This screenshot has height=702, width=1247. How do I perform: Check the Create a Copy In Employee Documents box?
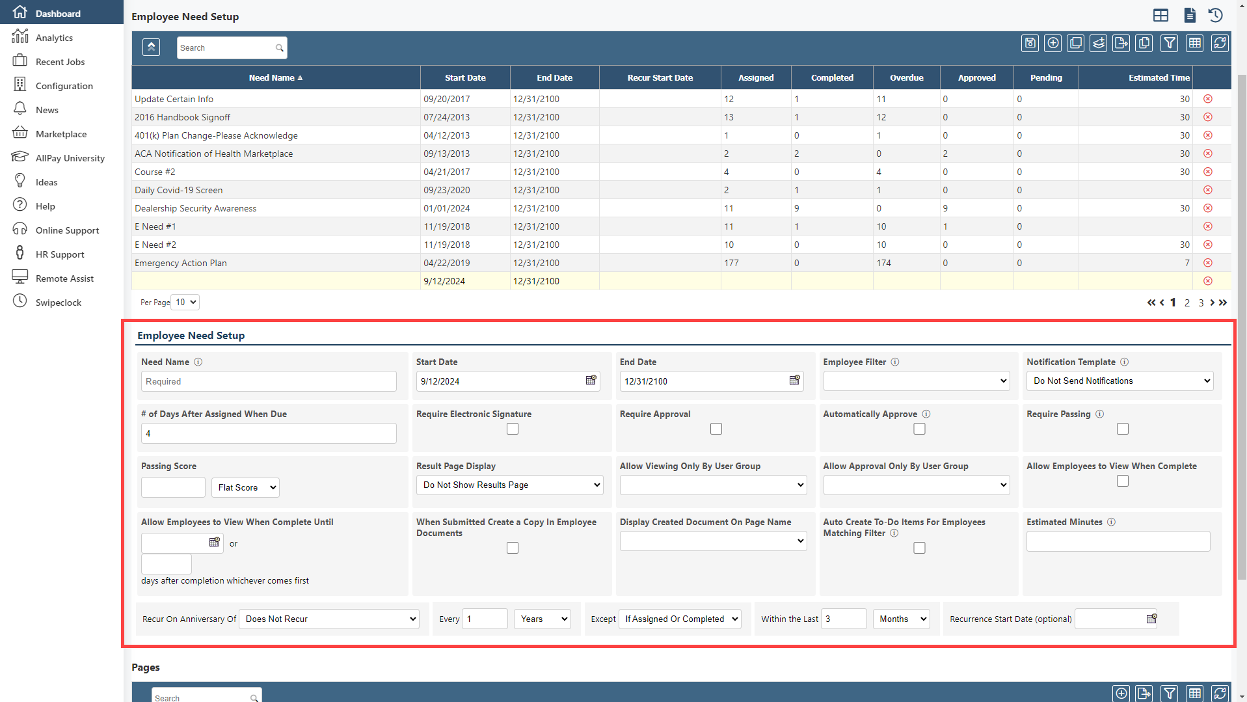pyautogui.click(x=513, y=548)
